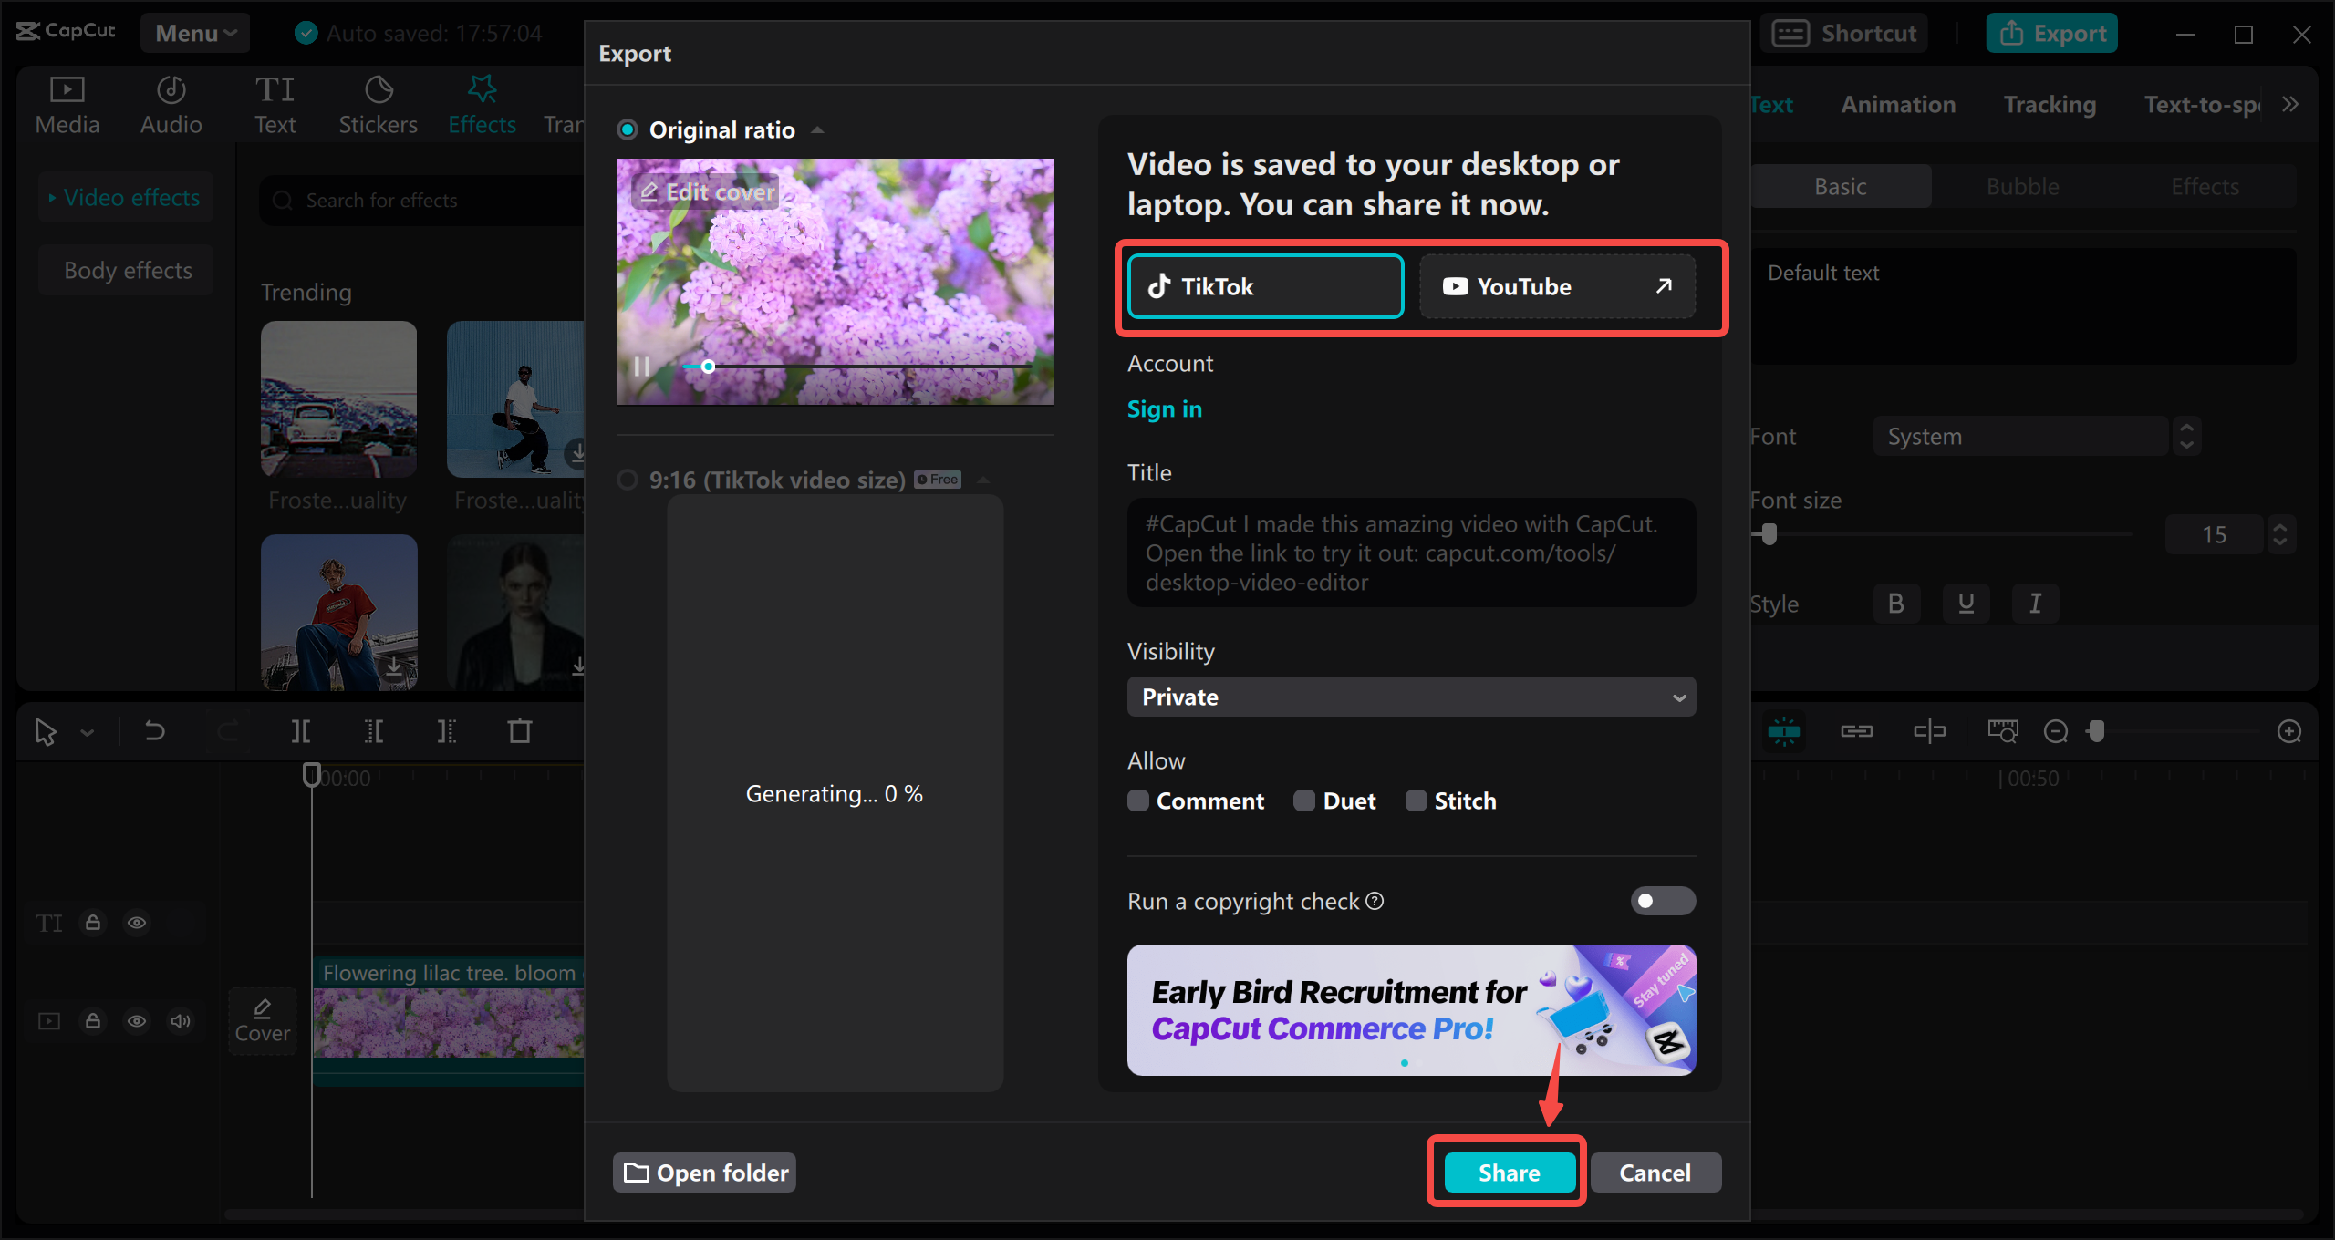Enable the Stitch allow checkbox
2335x1240 pixels.
1413,801
